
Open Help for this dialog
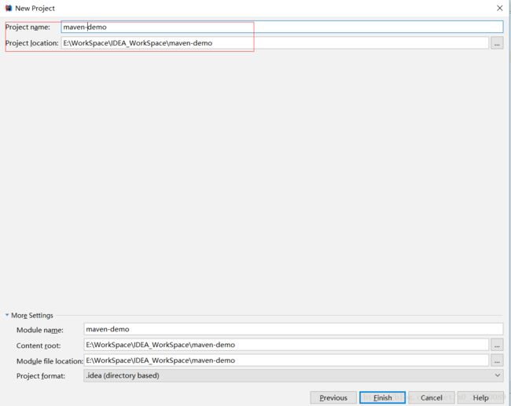480,397
